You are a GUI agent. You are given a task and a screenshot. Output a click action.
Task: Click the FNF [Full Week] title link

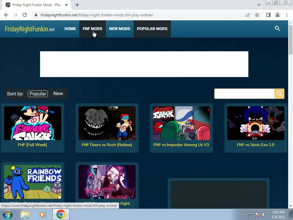pyautogui.click(x=32, y=145)
